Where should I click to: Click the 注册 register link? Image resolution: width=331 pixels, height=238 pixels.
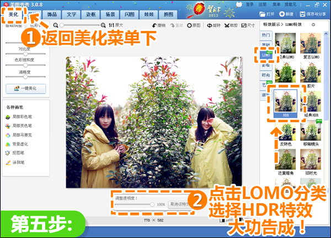point(263,4)
